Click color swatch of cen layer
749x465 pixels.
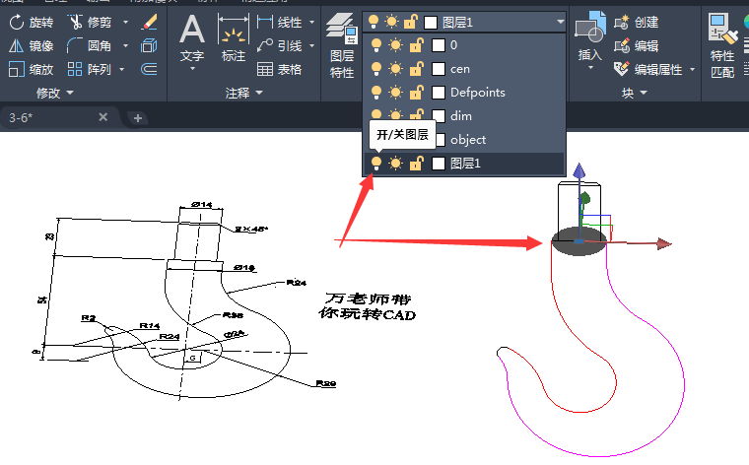click(x=439, y=69)
